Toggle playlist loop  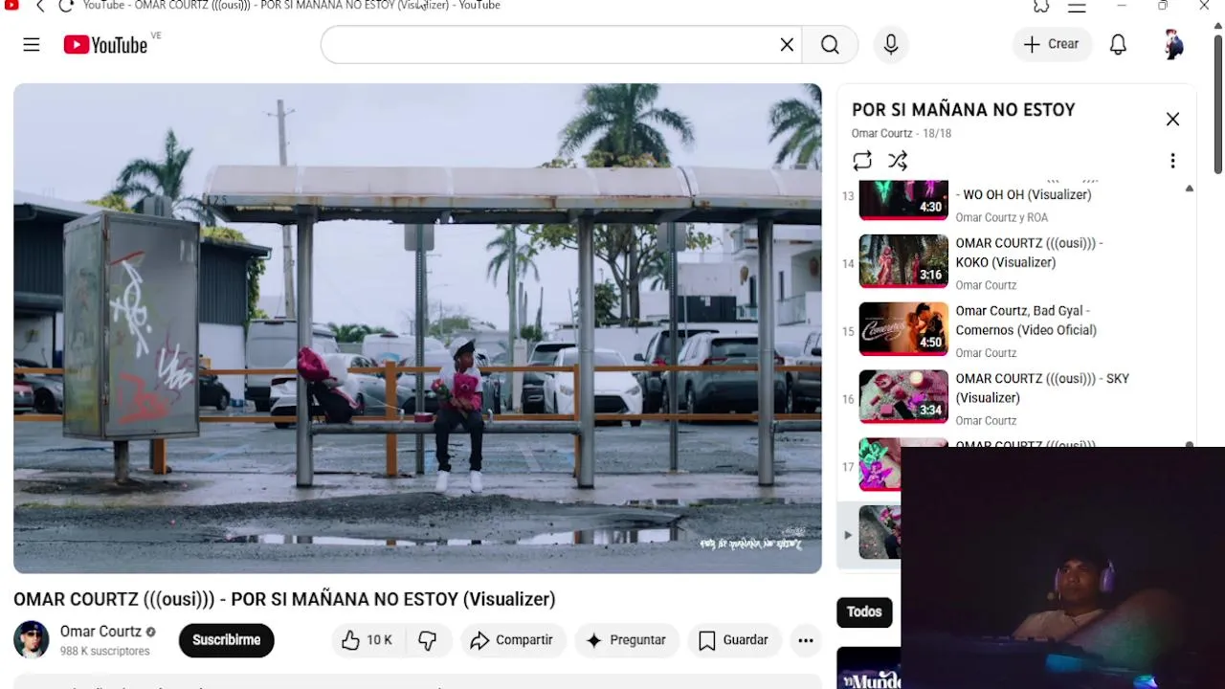point(862,161)
